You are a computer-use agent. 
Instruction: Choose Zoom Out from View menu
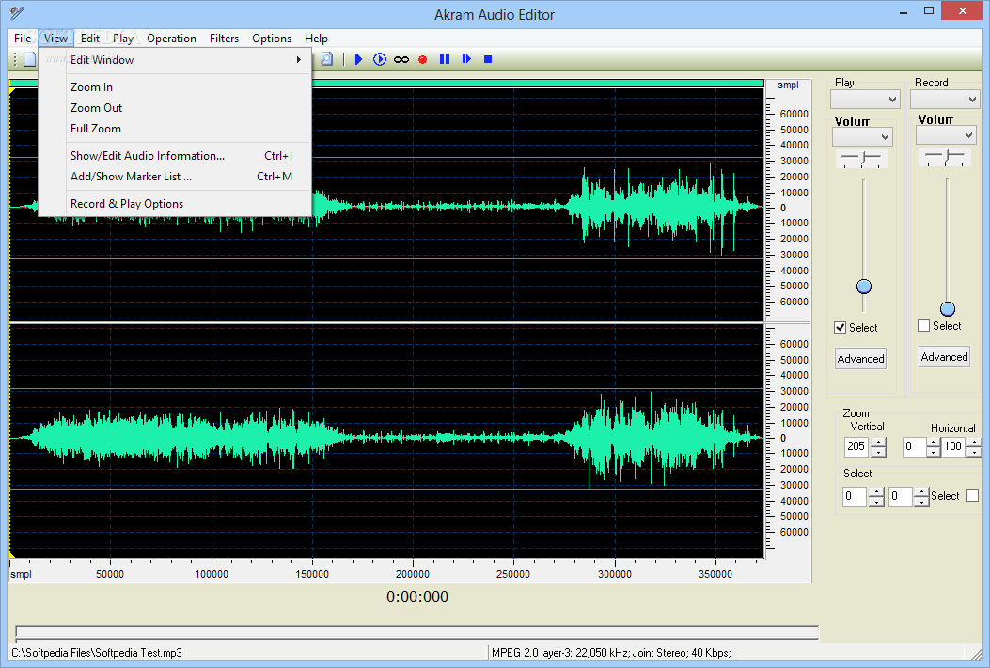(176, 108)
